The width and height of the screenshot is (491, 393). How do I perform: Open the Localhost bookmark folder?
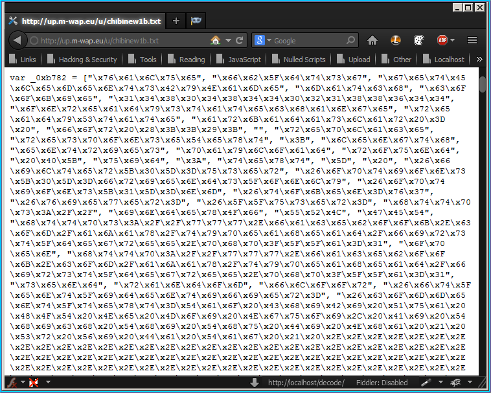tap(444, 59)
